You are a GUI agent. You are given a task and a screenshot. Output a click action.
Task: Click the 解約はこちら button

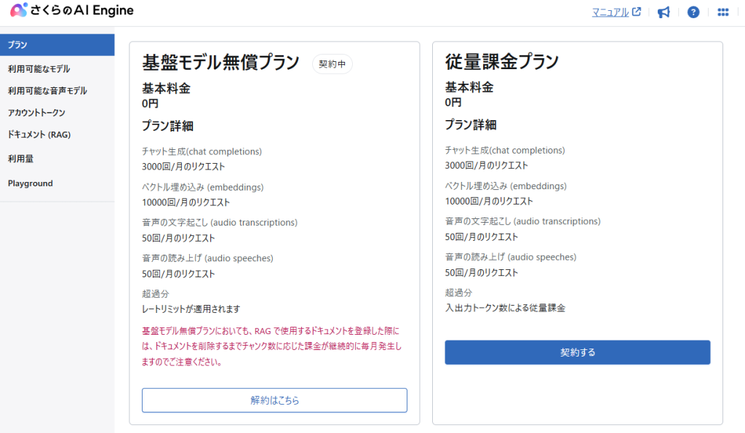coord(274,400)
